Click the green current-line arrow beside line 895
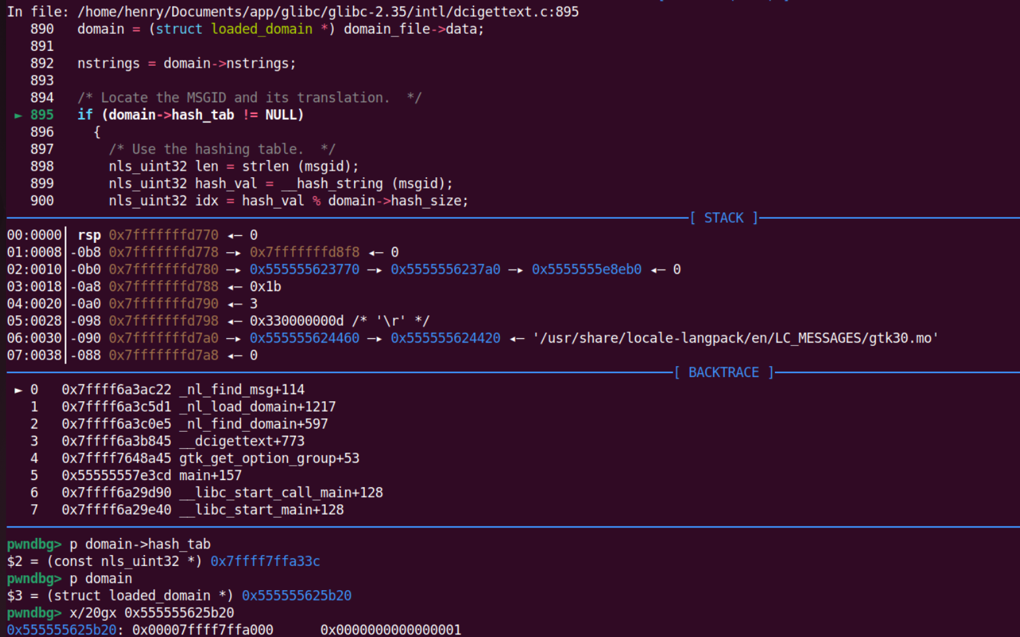This screenshot has height=637, width=1020. pyautogui.click(x=18, y=115)
